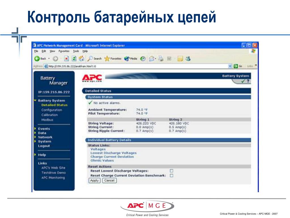Open Lowest Discharge Voltages link
290x218 pixels.
point(113,153)
